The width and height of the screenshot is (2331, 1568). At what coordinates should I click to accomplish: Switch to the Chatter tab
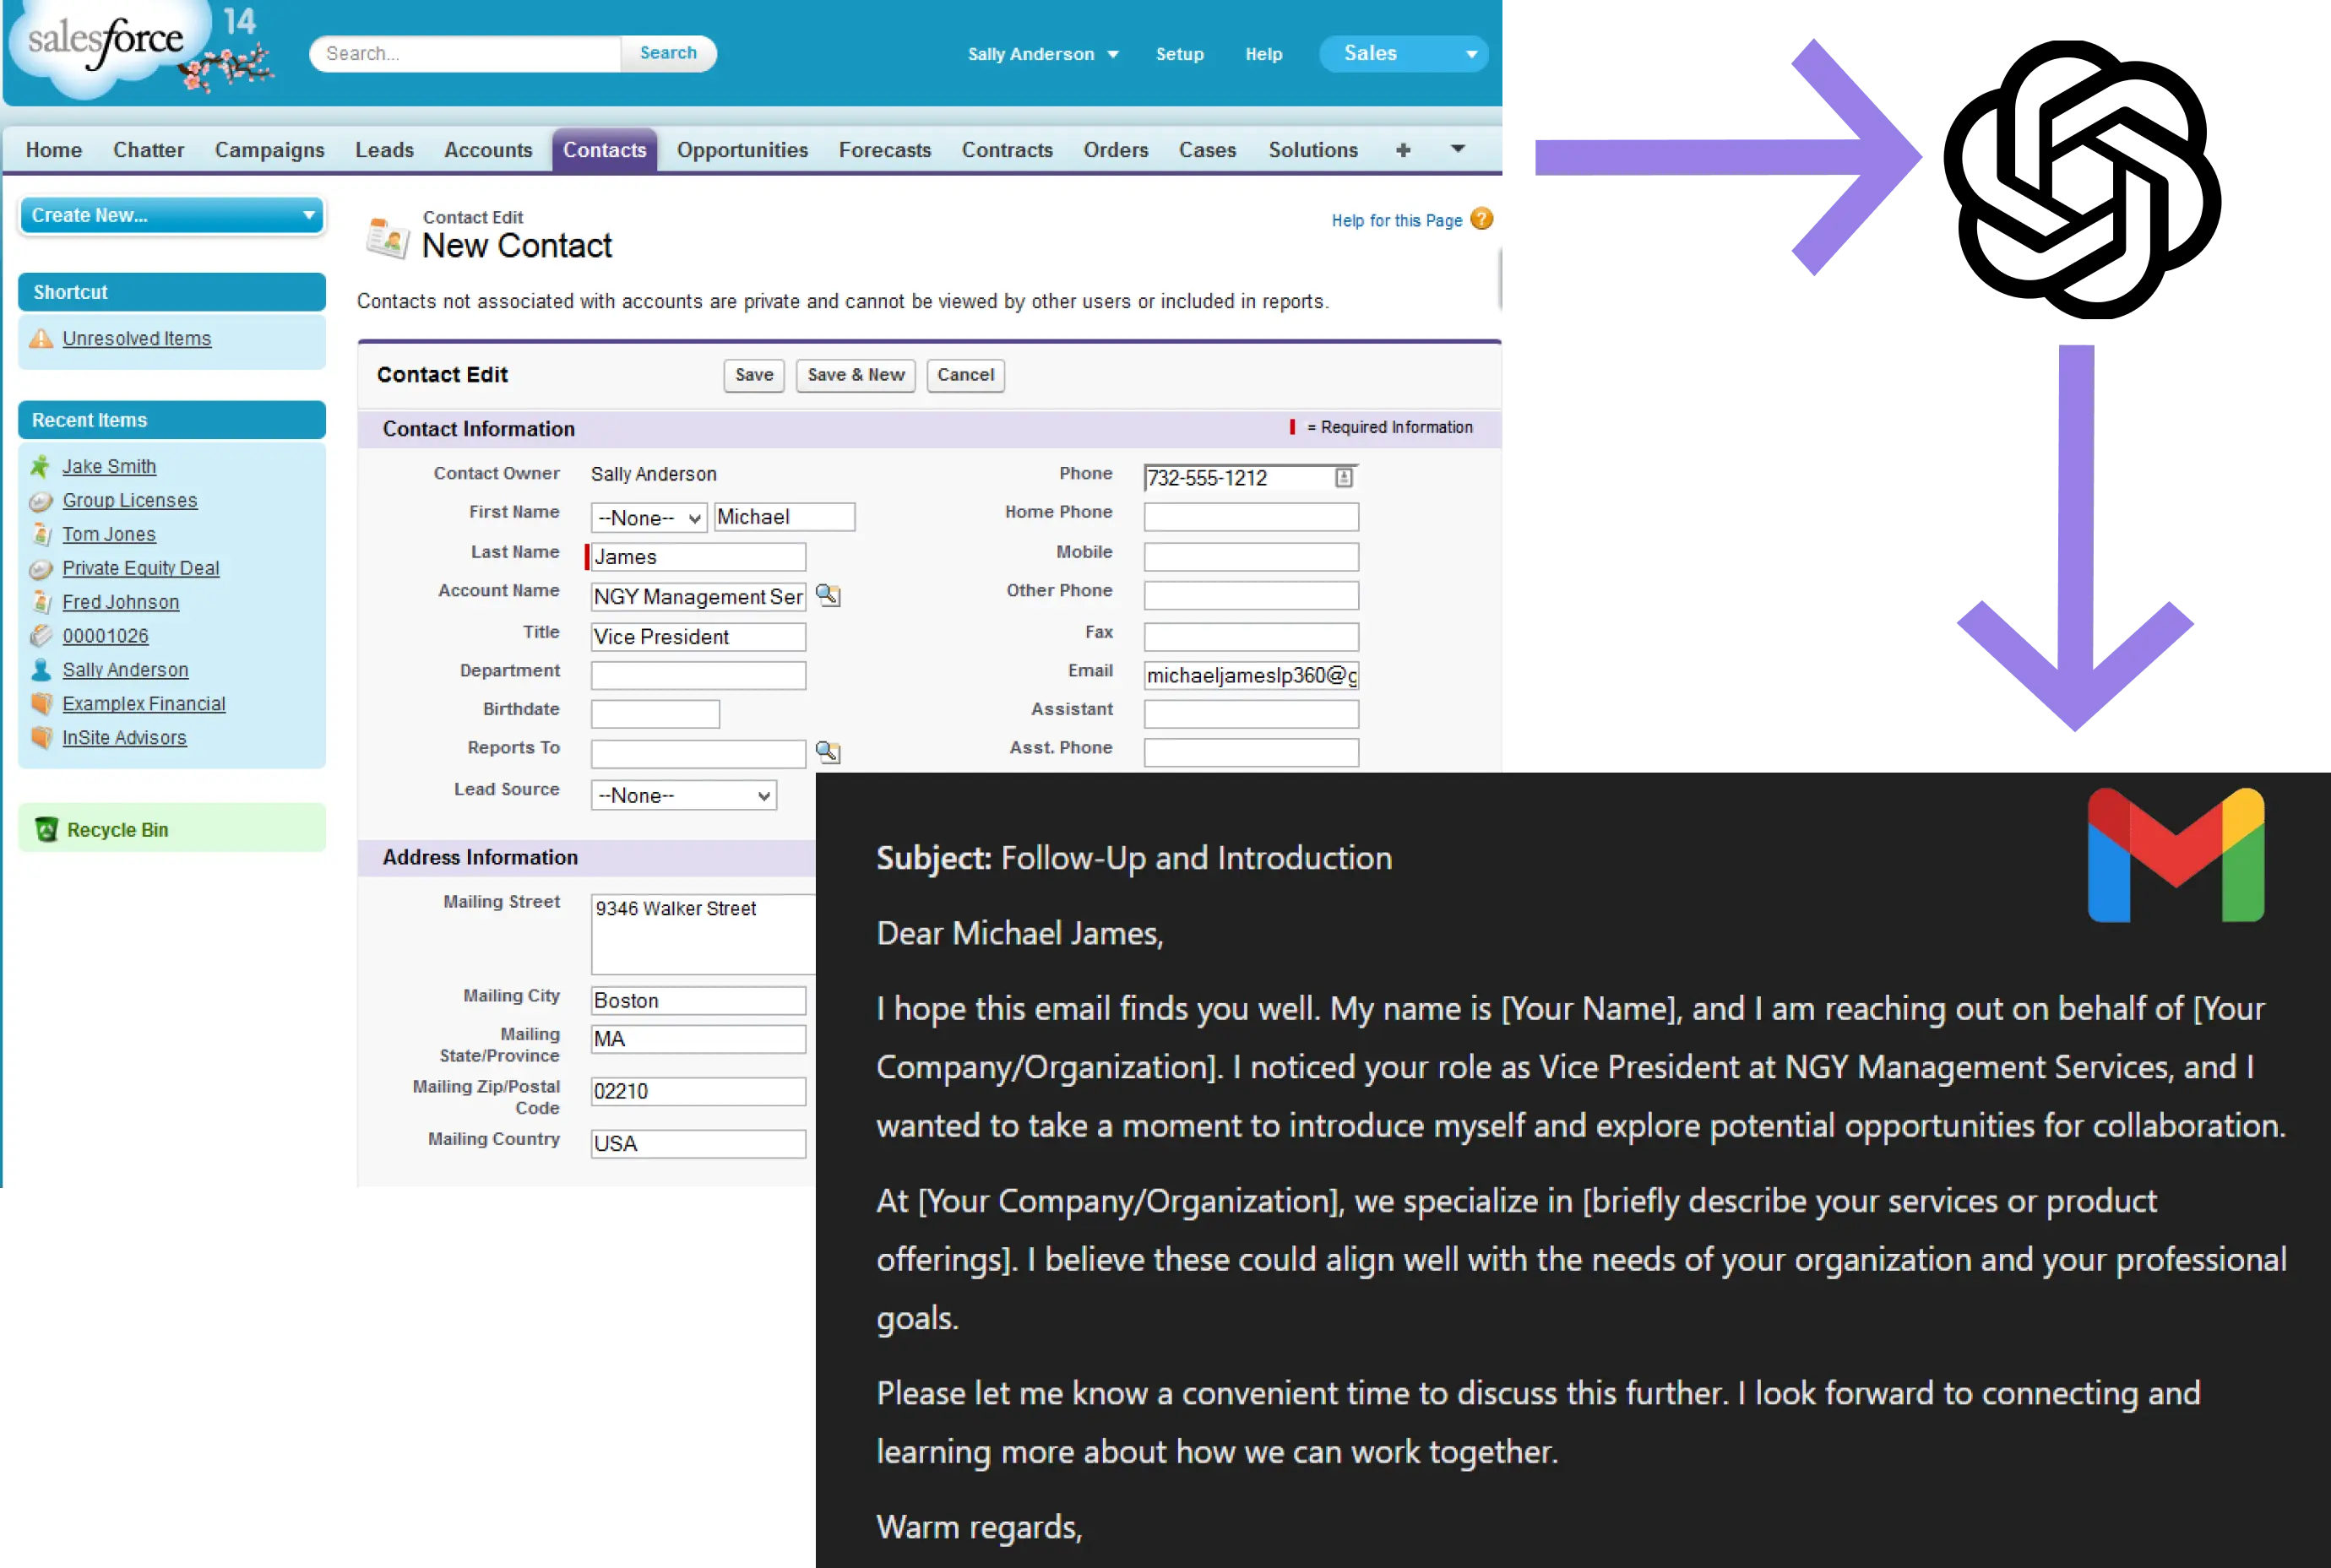pyautogui.click(x=149, y=150)
